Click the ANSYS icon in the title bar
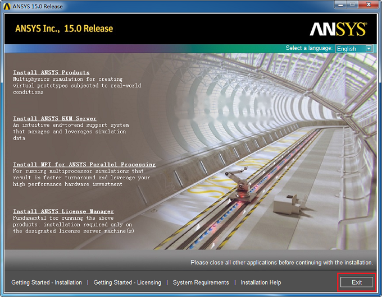The width and height of the screenshot is (382, 297). coord(7,6)
